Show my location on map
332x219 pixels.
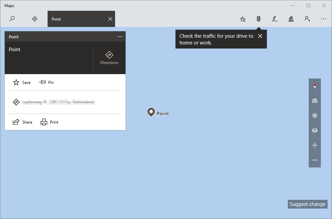click(x=315, y=116)
